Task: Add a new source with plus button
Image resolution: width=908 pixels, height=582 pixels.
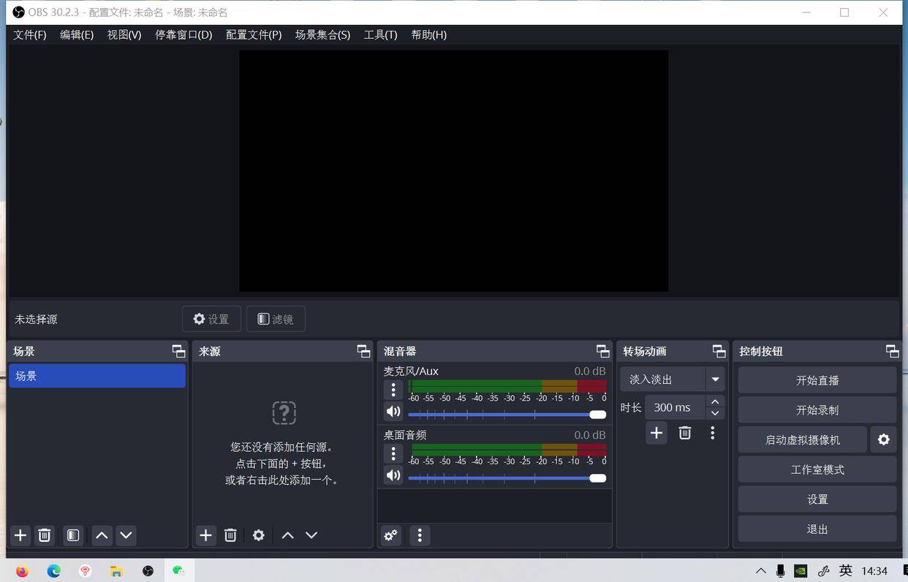Action: [206, 535]
